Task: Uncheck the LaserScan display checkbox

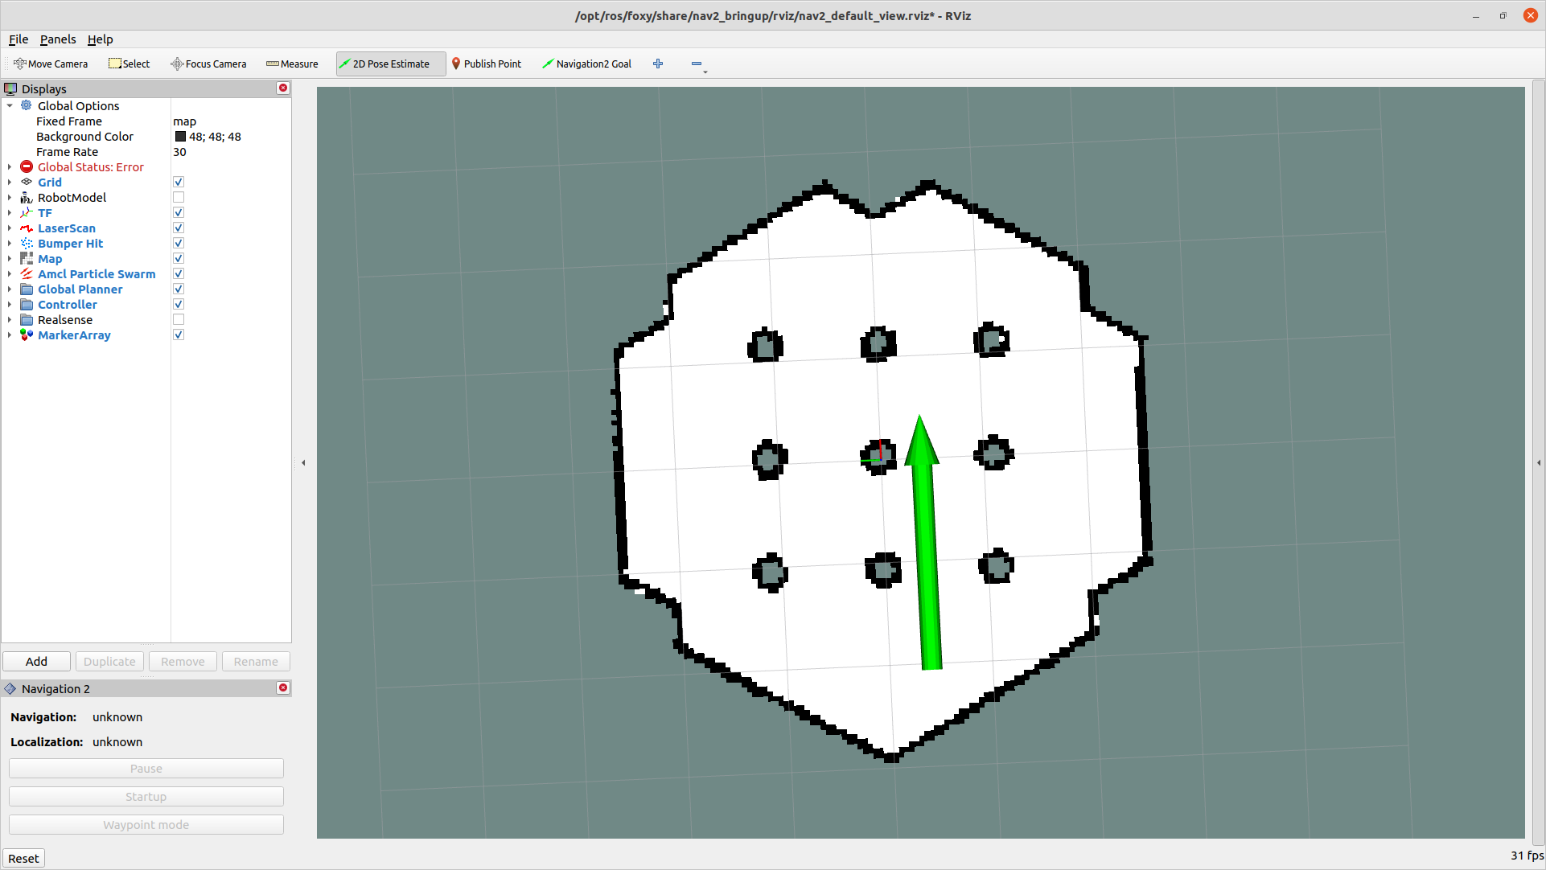Action: click(179, 228)
